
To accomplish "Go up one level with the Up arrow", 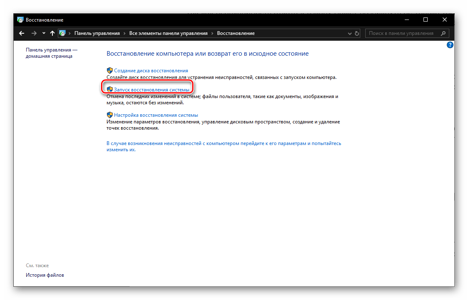I will pos(52,33).
